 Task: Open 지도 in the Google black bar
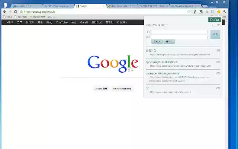[40, 22]
